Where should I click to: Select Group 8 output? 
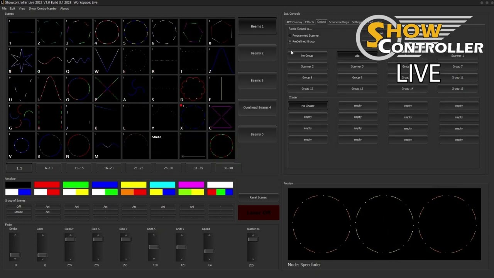(307, 78)
